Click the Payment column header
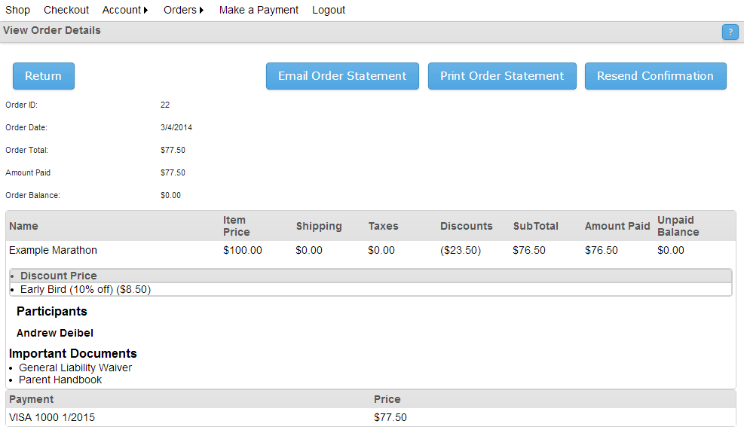Screen dimensions: 744x430 pyautogui.click(x=32, y=399)
